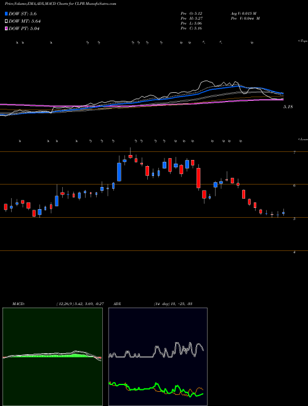Click the magenta DOW PT legend swatch
Screen dimensions: 308x406
6,28
